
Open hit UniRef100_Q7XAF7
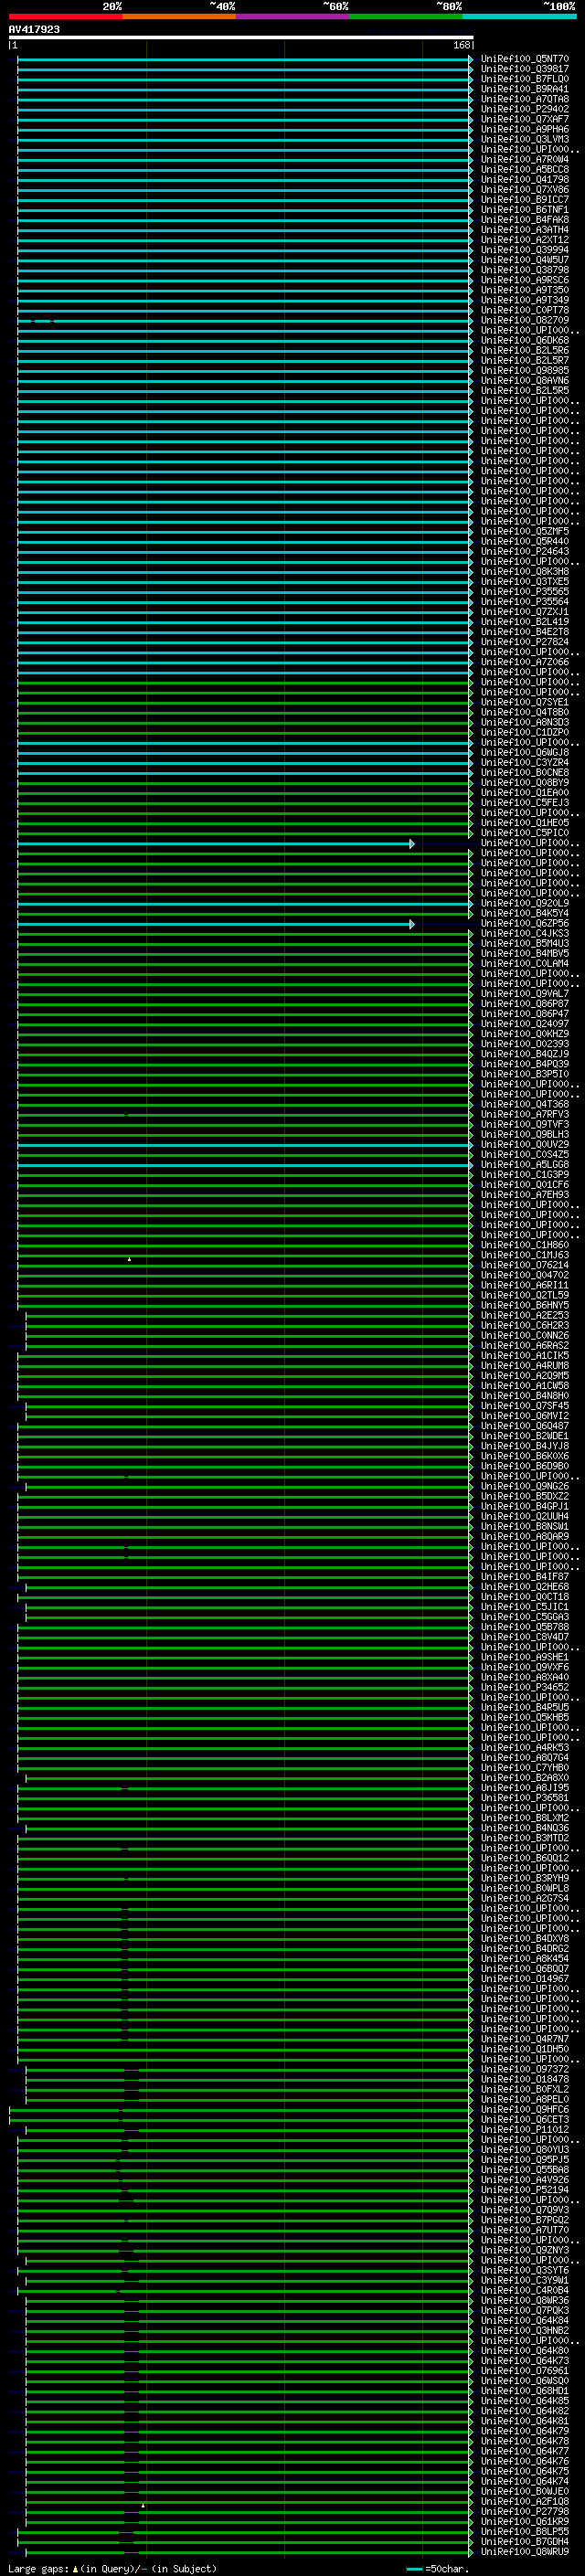point(525,119)
